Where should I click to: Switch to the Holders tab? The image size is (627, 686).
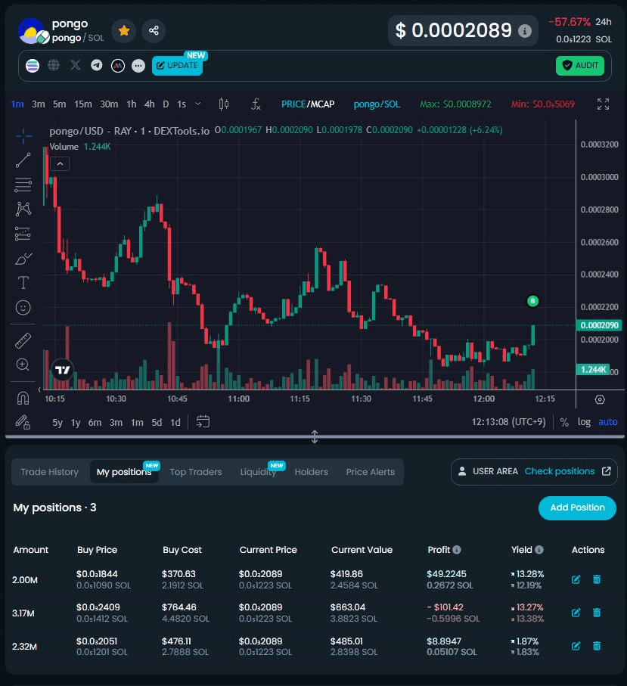tap(311, 472)
